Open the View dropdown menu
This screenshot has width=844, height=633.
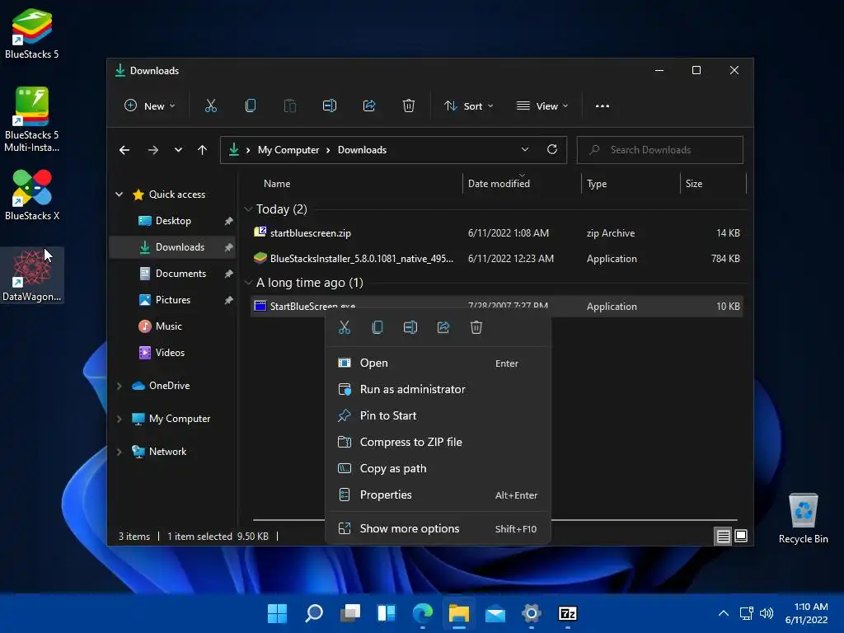coord(542,106)
